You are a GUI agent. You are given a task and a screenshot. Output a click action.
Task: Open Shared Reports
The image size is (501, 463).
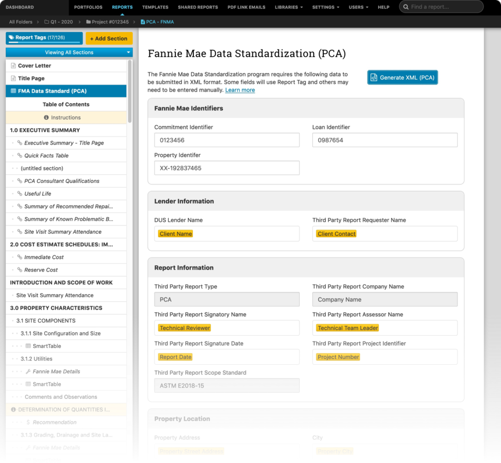[x=198, y=7]
